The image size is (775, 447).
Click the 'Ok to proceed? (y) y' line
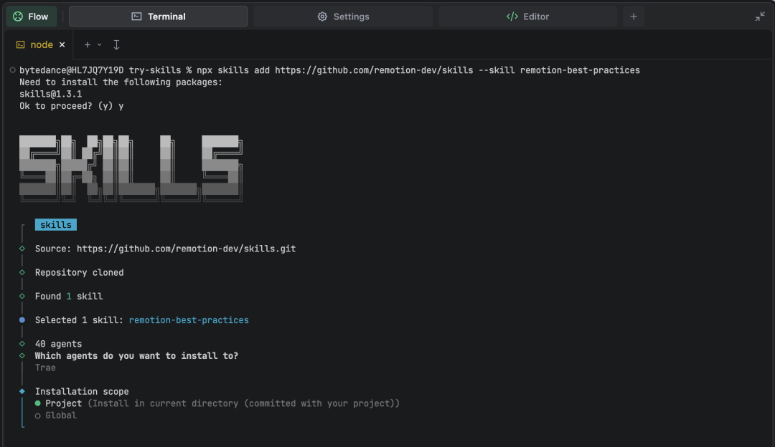(71, 106)
